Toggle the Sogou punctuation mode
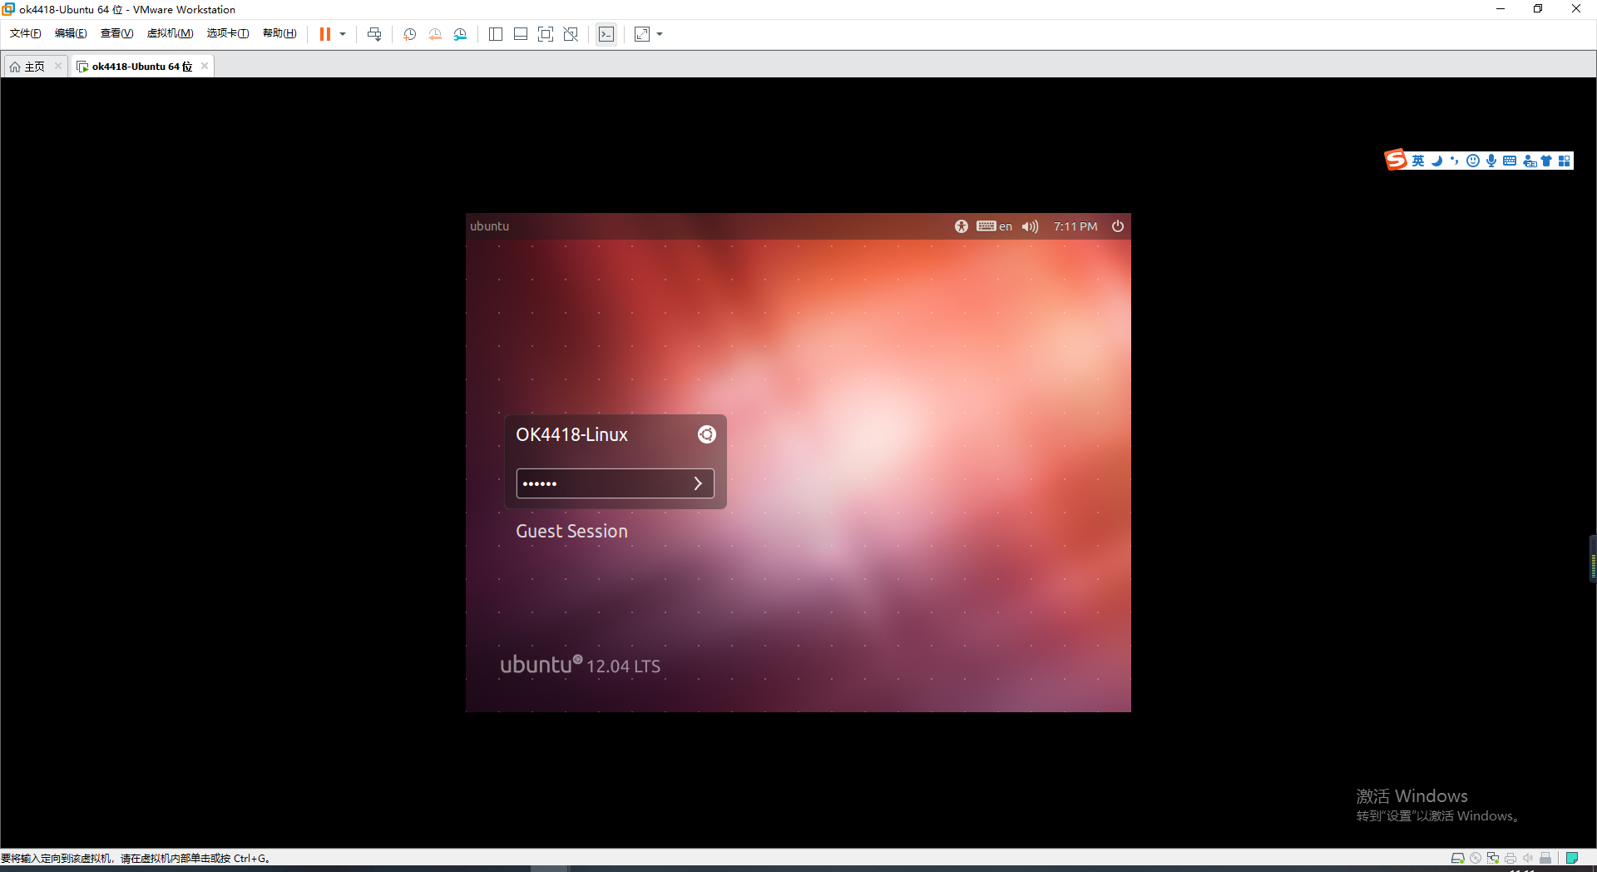 pos(1454,161)
